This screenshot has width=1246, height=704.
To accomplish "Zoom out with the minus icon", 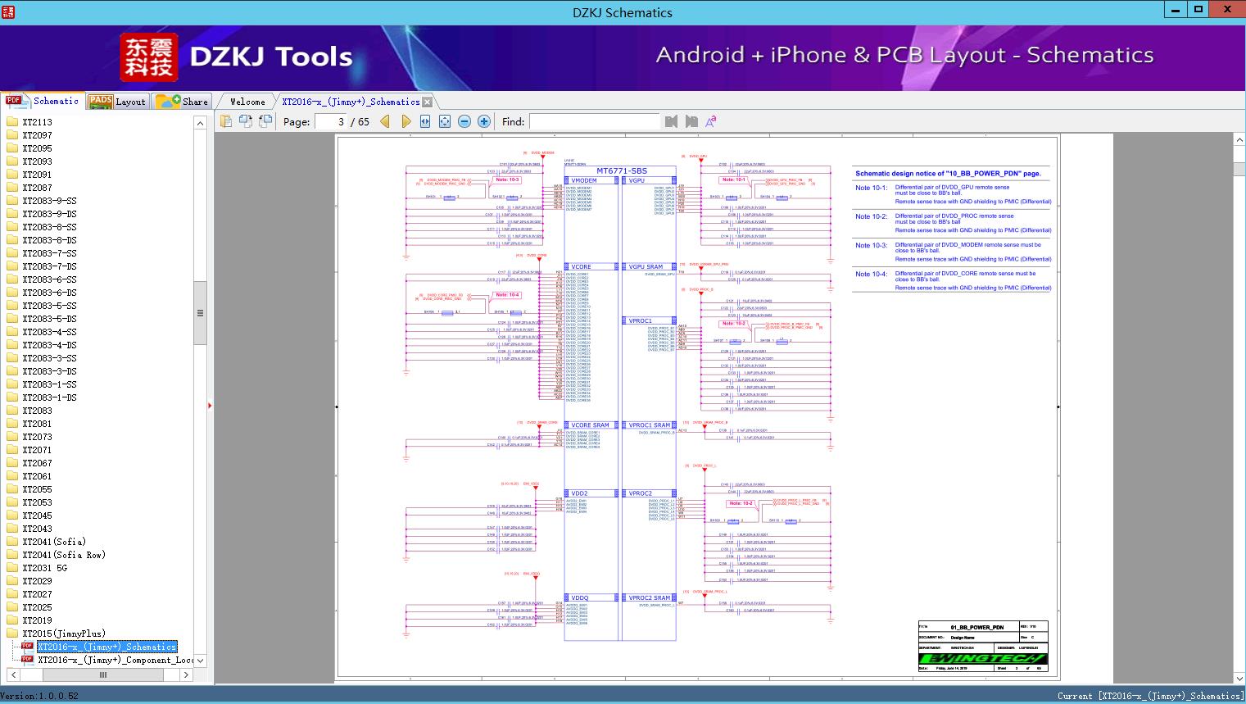I will click(464, 121).
